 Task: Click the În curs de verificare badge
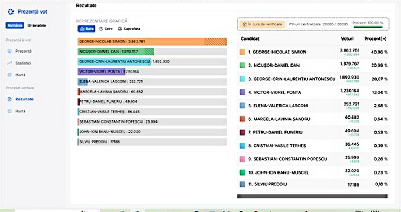point(262,24)
